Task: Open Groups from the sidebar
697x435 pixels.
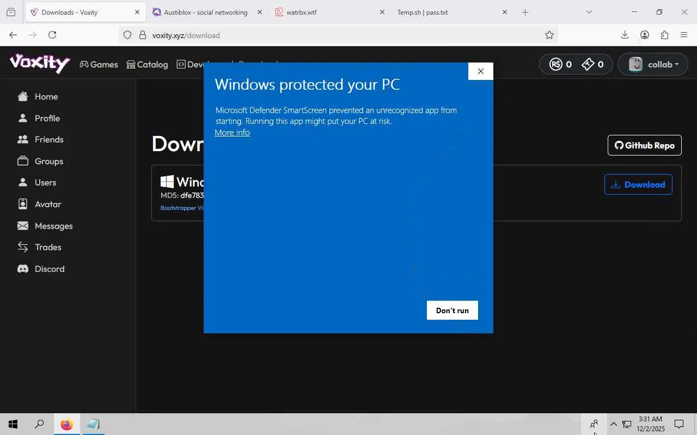Action: pos(40,161)
